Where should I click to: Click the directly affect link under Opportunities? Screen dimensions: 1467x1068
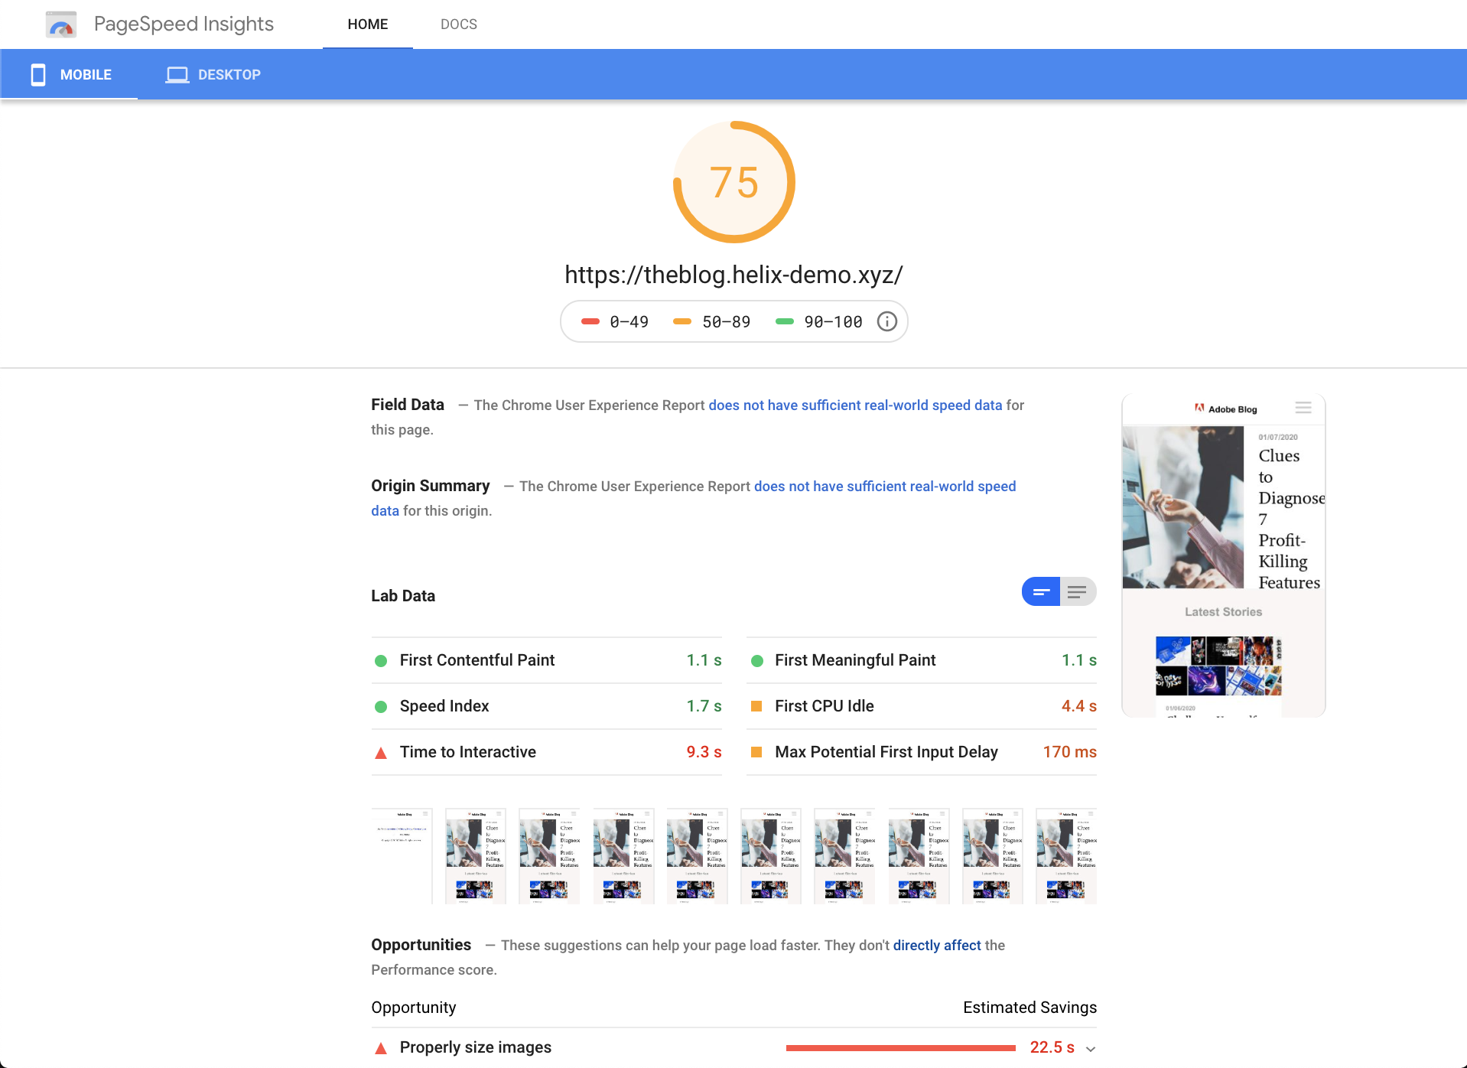tap(936, 946)
